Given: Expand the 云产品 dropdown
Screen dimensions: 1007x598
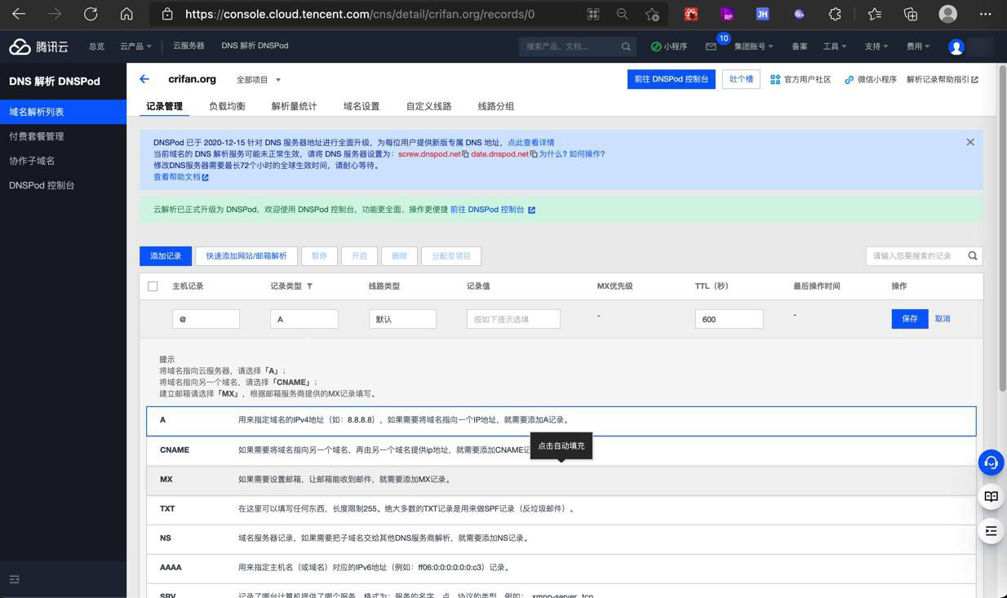Looking at the screenshot, I should tap(135, 47).
